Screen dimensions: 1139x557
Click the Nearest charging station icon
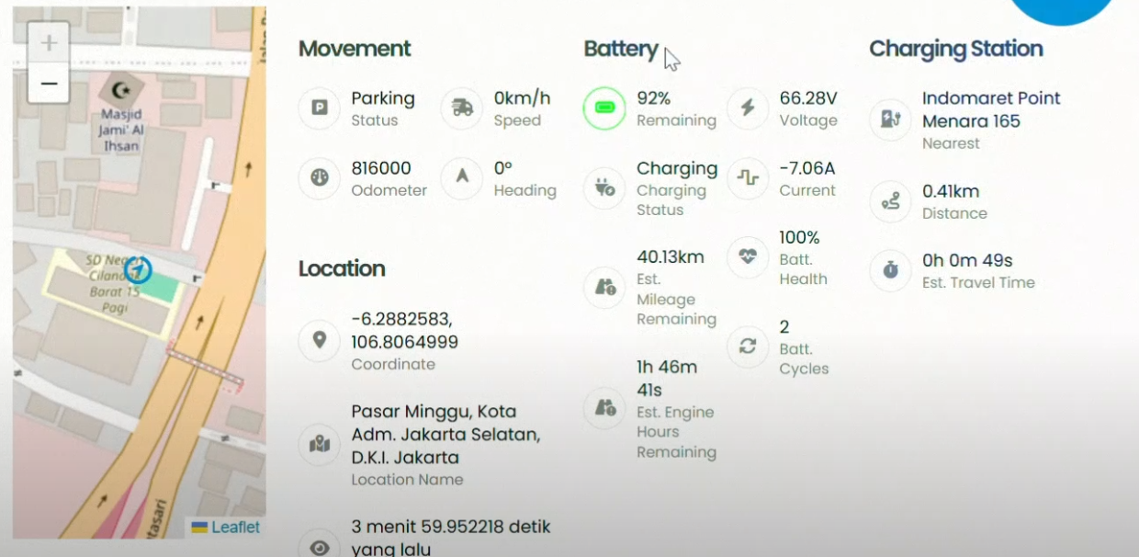pos(890,119)
